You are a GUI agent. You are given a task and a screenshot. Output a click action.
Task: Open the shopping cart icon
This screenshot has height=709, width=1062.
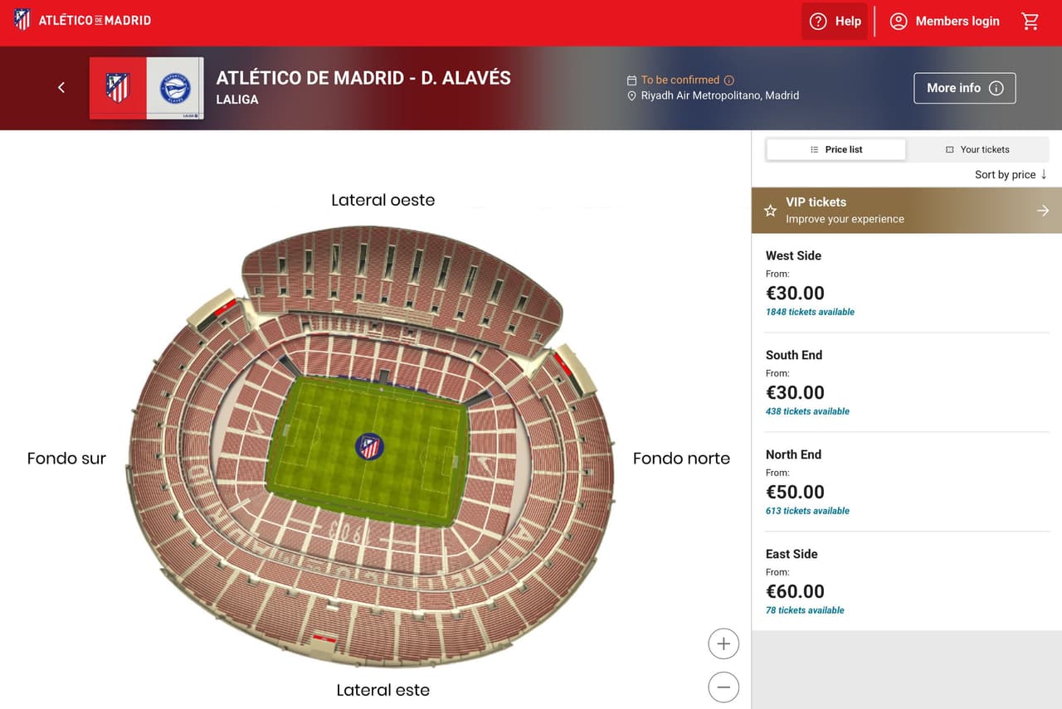coord(1030,22)
